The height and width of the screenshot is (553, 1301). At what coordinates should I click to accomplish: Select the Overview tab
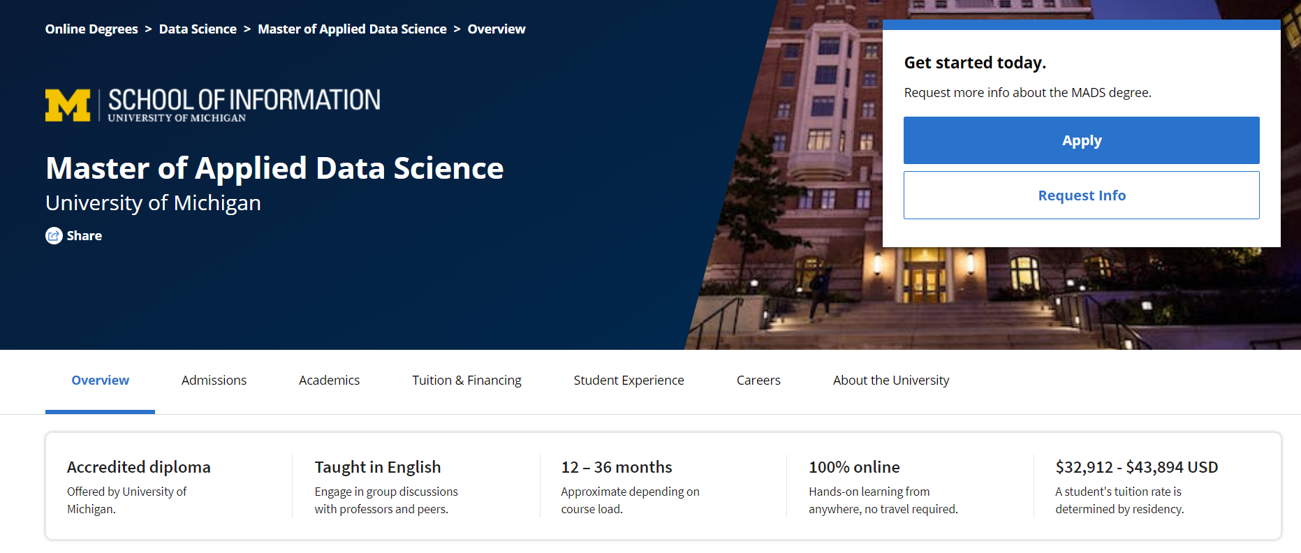[100, 381]
